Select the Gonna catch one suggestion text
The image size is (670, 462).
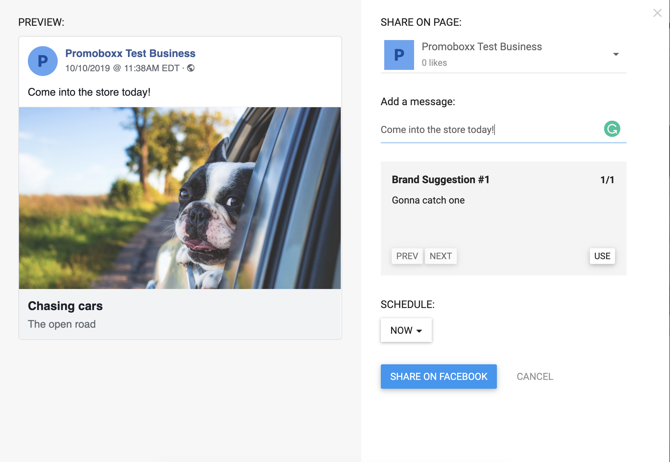pos(428,200)
